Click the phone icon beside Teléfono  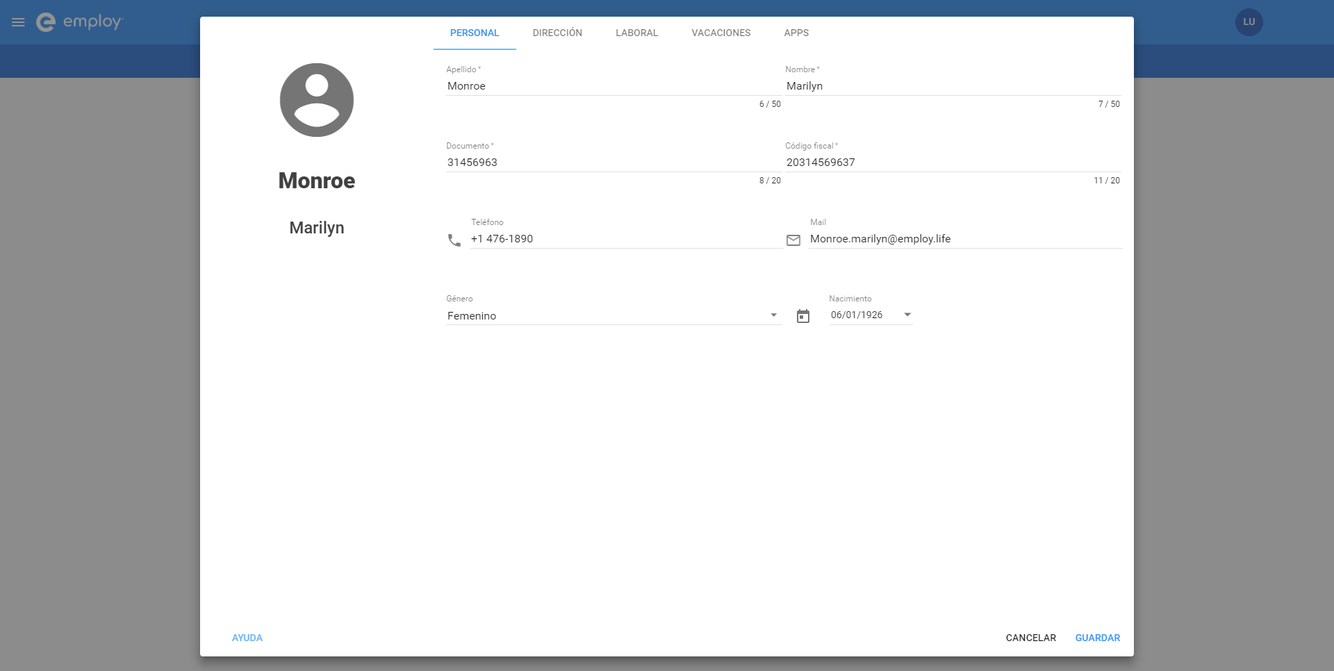[454, 240]
